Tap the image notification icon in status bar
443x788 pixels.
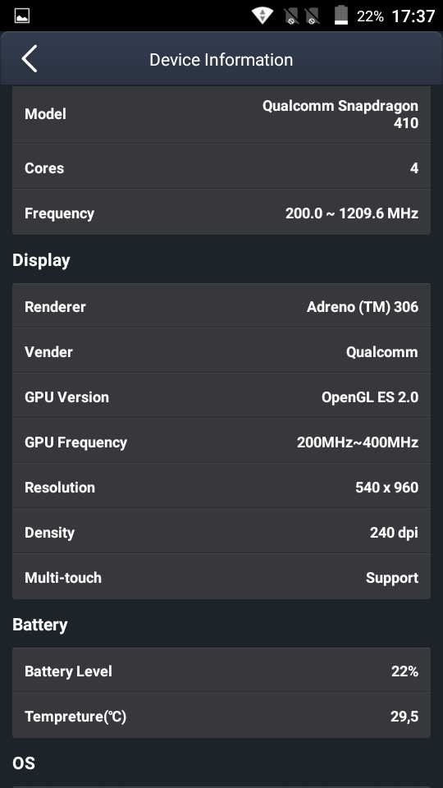point(22,16)
